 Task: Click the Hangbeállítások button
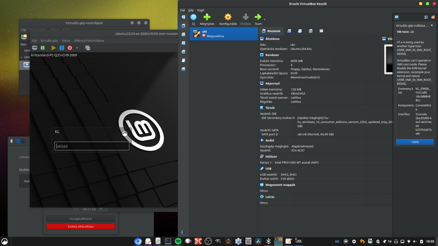pos(81,219)
